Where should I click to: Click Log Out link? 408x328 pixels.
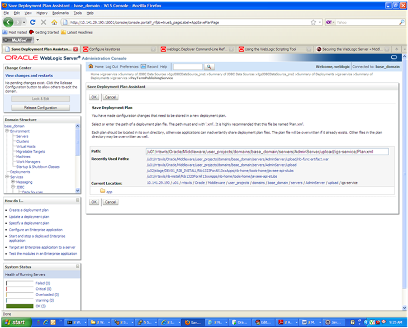[112, 66]
